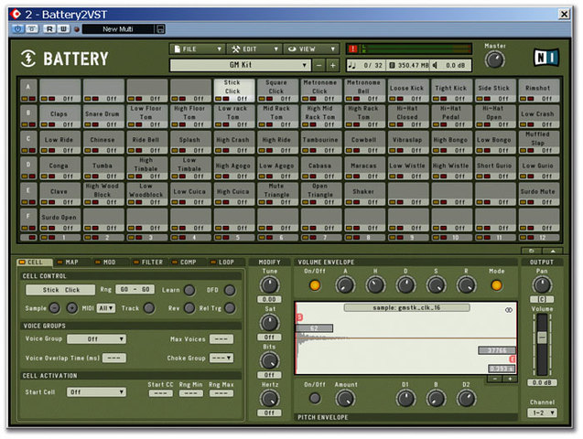Screen dimensions: 583x439
Task: Click the volume envelope Attack (A) knob
Action: coord(345,285)
